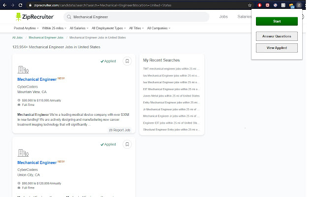Viewport: 315px width, 197px height.
Task: Click Applied status on Mountain View card
Action: [x=108, y=61]
